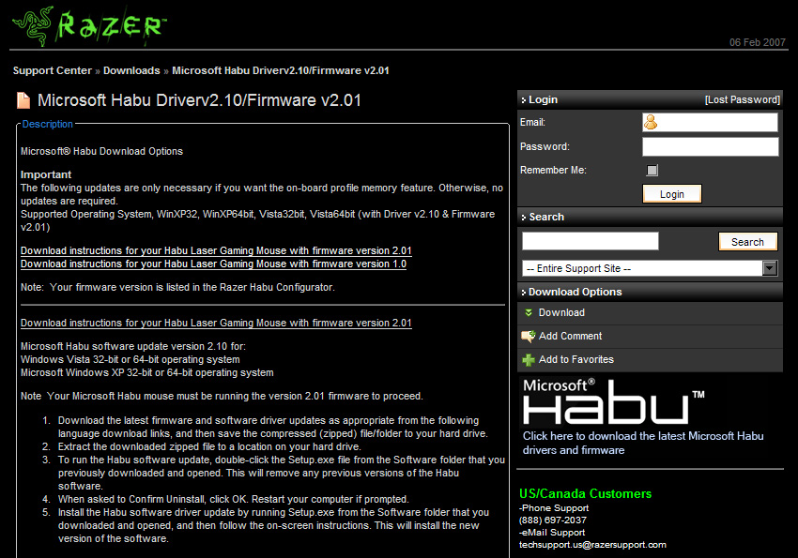Click the -Phone Support label
The height and width of the screenshot is (558, 798).
(x=554, y=508)
